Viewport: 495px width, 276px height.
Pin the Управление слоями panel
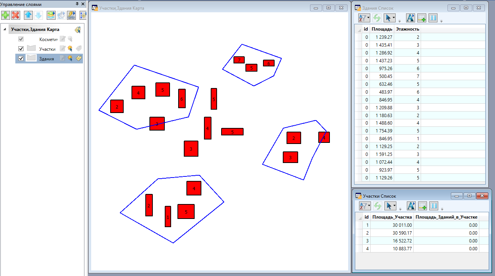pos(77,4)
